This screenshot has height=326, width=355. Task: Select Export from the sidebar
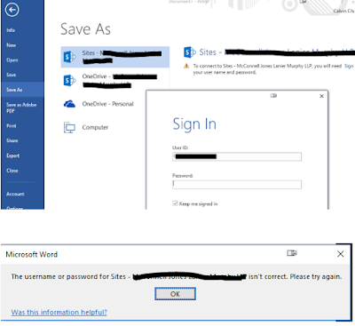13,155
